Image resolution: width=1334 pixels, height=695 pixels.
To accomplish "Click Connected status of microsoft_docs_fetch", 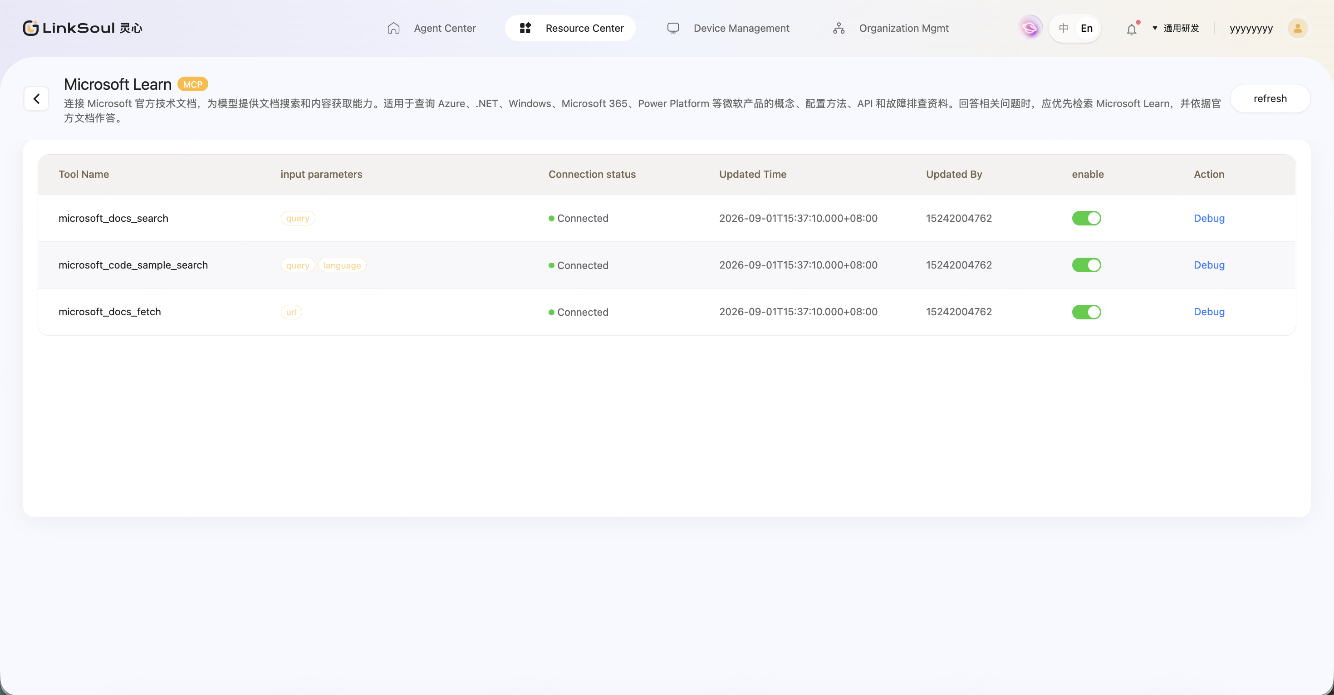I will tap(579, 312).
